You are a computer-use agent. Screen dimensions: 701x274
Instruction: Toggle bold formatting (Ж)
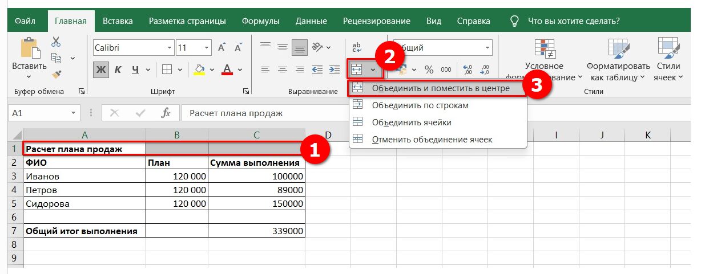102,69
